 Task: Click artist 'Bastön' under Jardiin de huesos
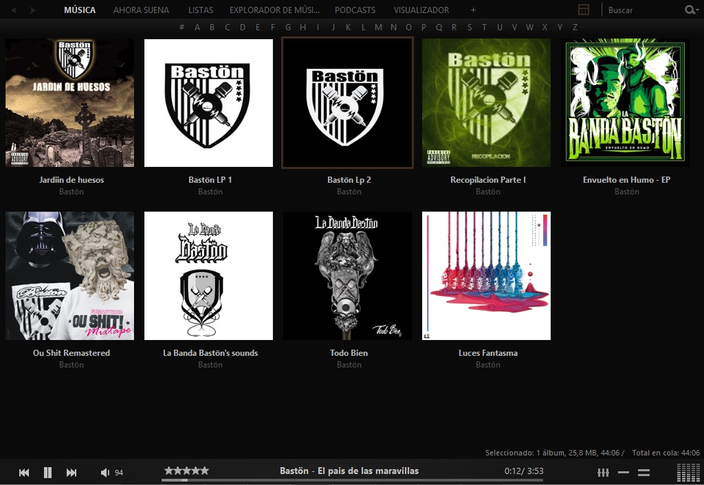71,192
